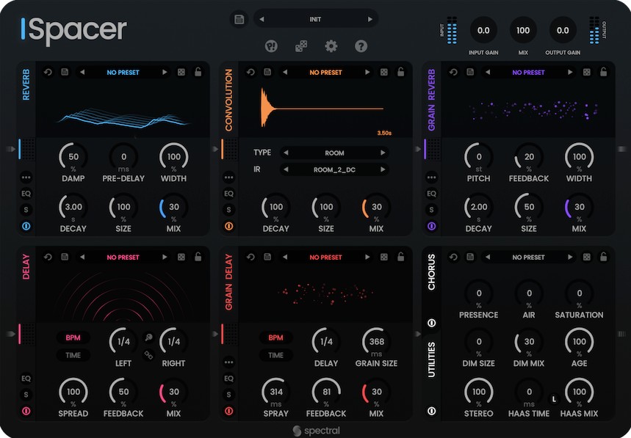This screenshot has width=631, height=438.
Task: Click the global randomize dice icon
Action: (x=301, y=46)
